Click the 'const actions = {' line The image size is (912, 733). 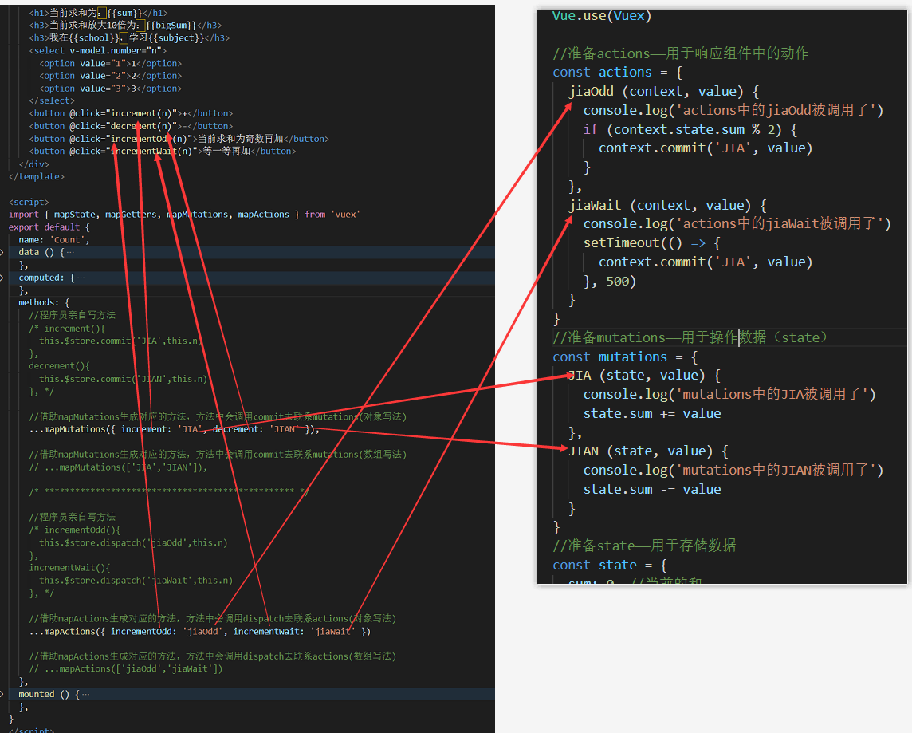[x=618, y=72]
